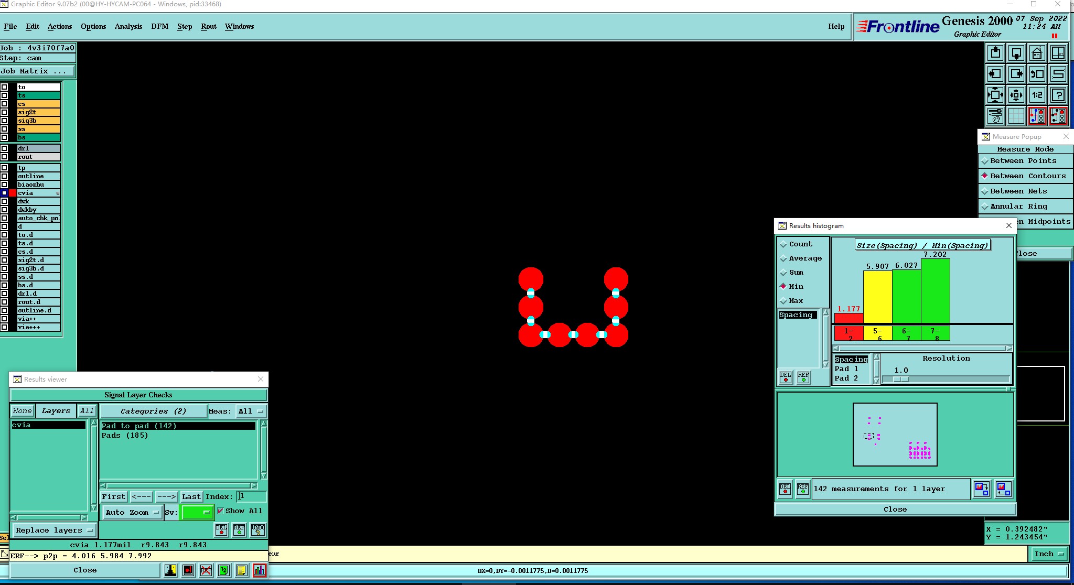1074x585 pixels.
Task: Click the yellow report note icon
Action: point(241,570)
